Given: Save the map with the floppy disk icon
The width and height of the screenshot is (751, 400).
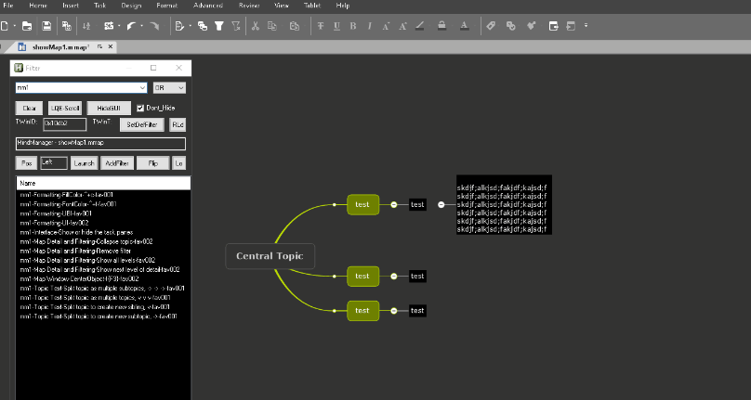Looking at the screenshot, I should tap(46, 26).
